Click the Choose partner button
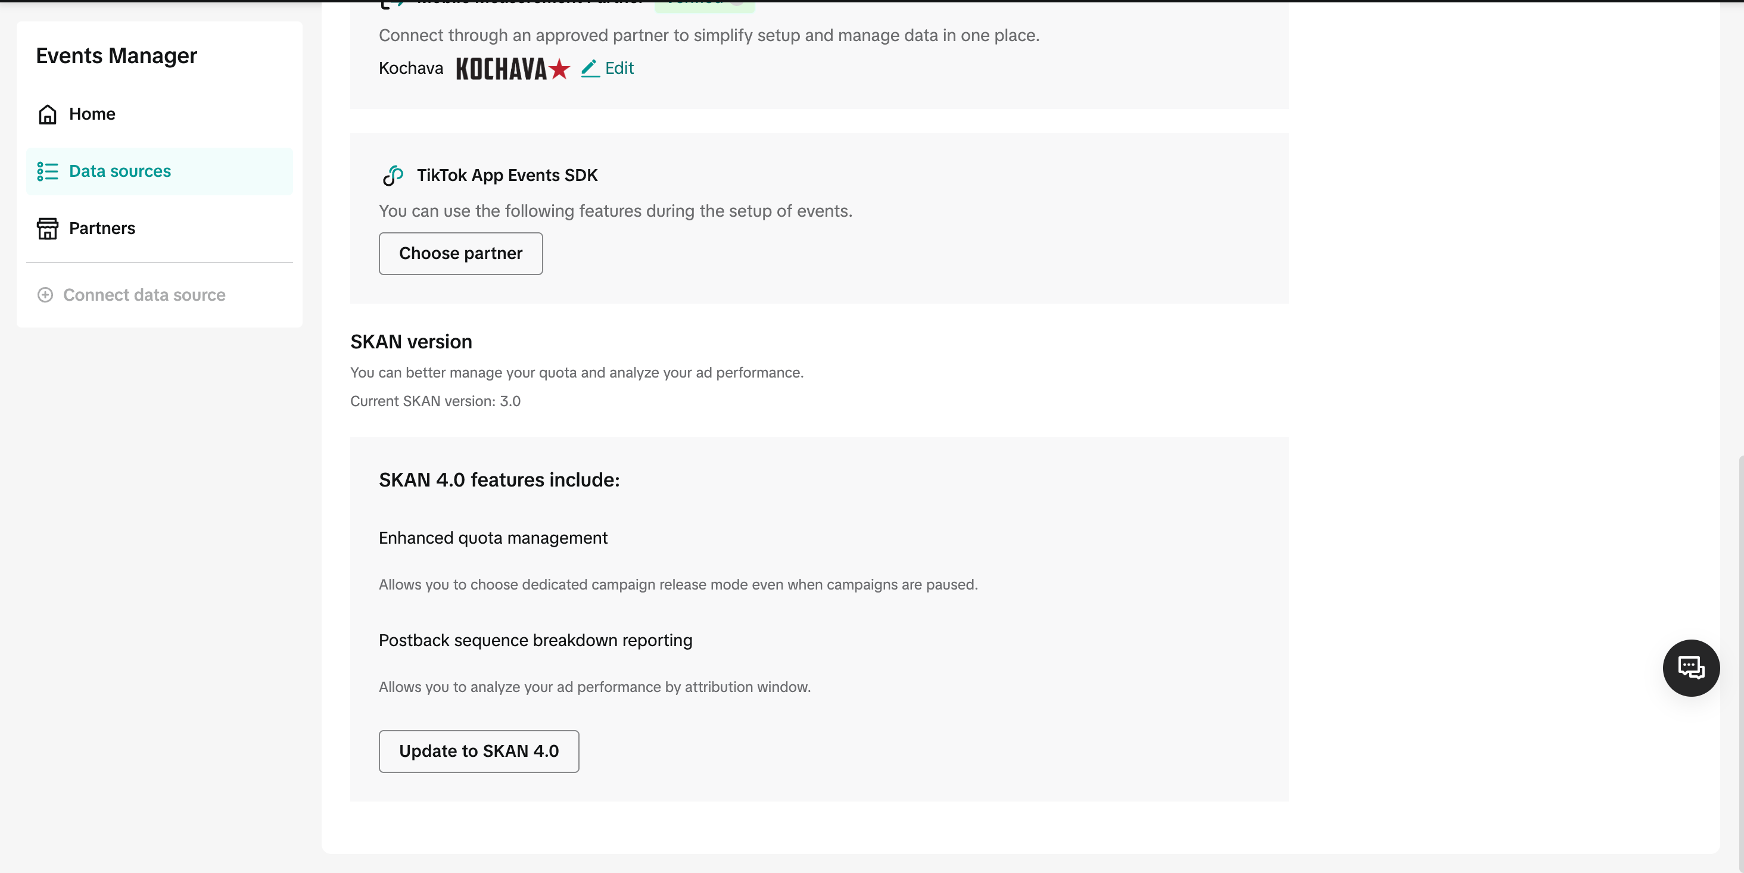The image size is (1744, 873). click(x=460, y=254)
